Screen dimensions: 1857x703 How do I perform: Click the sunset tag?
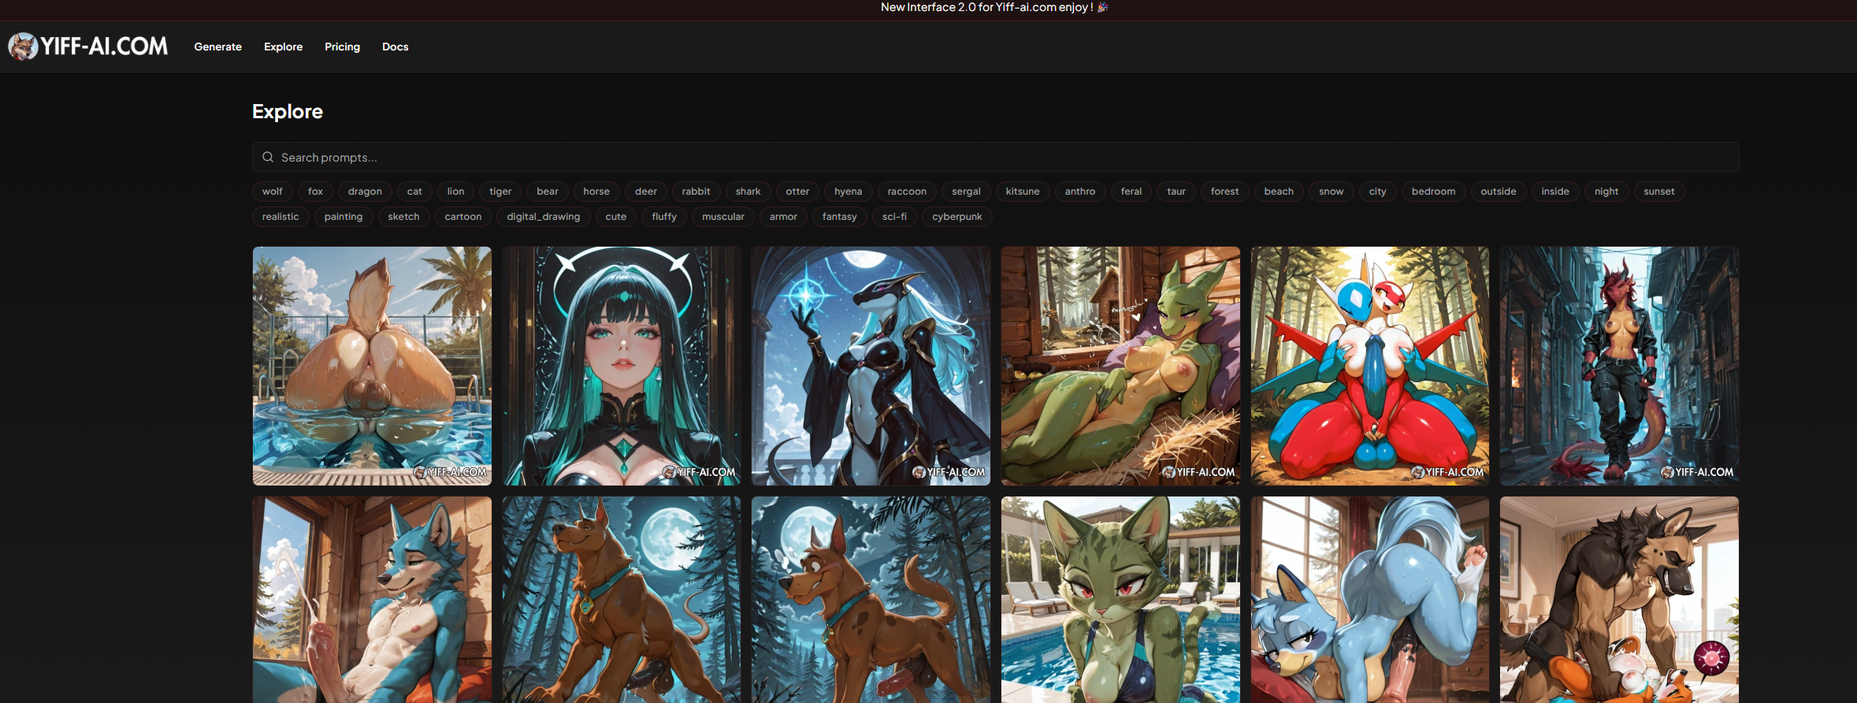click(x=1659, y=192)
